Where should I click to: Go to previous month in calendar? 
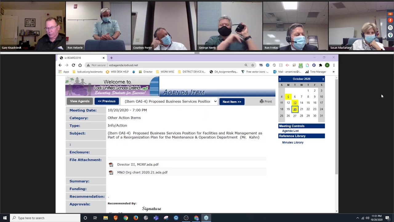pyautogui.click(x=280, y=79)
